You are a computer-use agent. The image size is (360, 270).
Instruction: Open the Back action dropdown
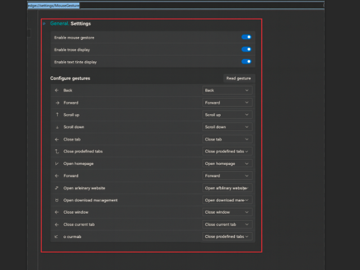[227, 91]
